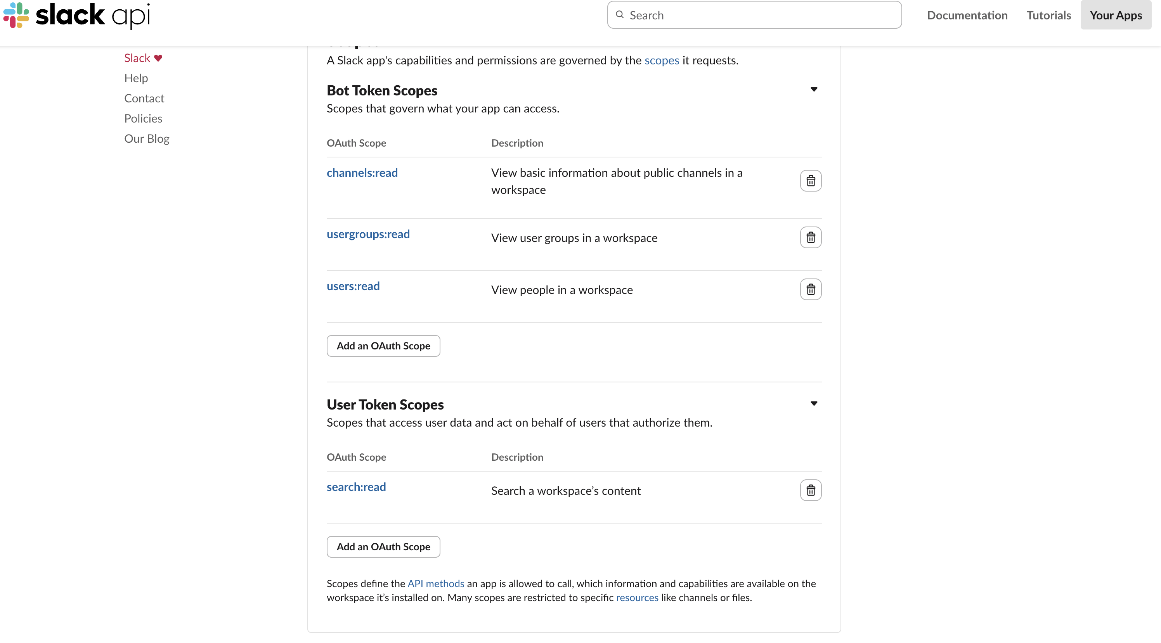Open the Policies sidebar link
The width and height of the screenshot is (1161, 643).
[x=143, y=119]
